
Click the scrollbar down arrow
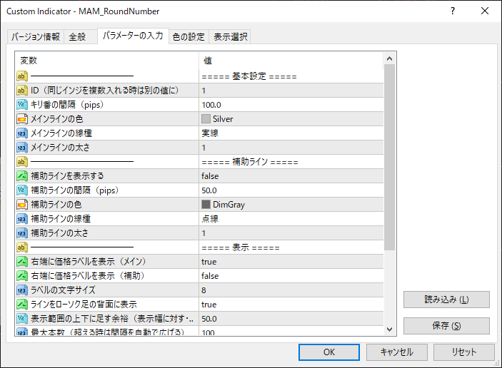389,329
